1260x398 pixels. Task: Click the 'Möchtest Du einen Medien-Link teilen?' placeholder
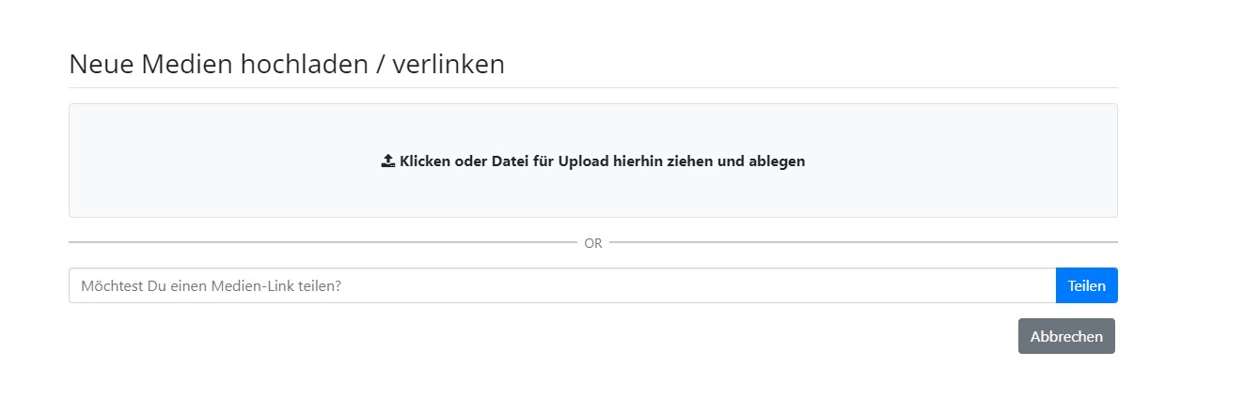[x=211, y=285]
